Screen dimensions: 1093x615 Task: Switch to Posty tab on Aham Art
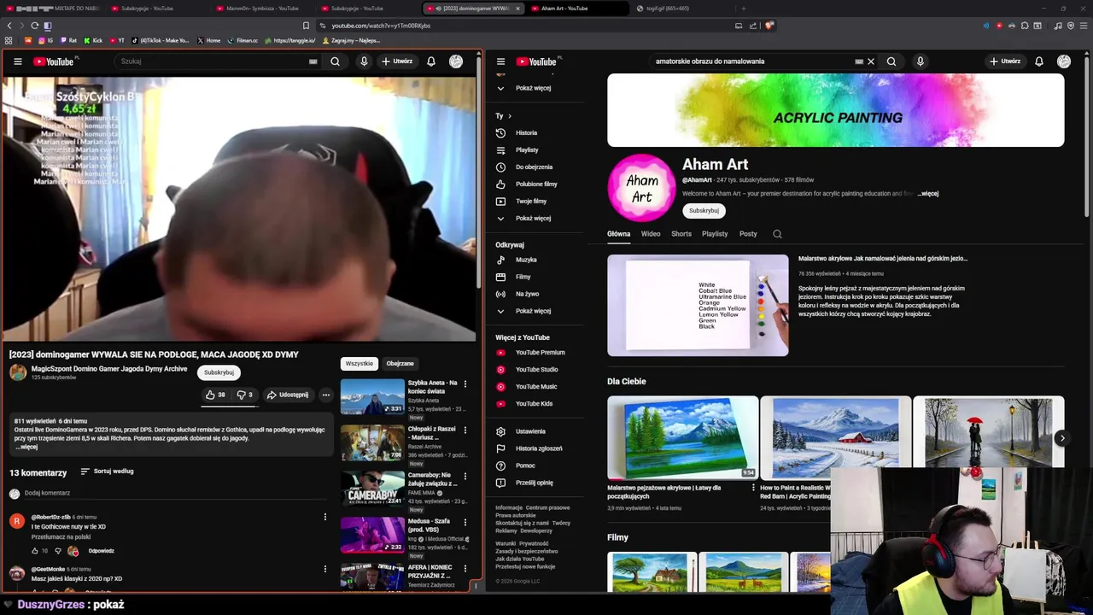[x=748, y=234]
